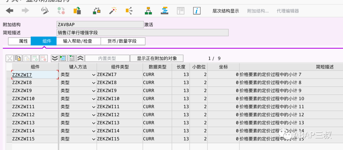343x150 pixels.
Task: Toggle Display/Change mode (glasses-pencil icon)
Action: pyautogui.click(x=45, y=10)
